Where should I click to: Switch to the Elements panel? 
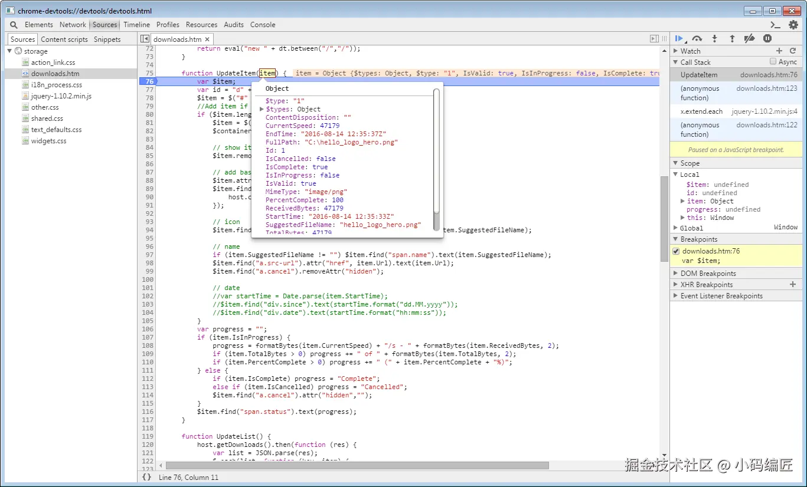pyautogui.click(x=39, y=25)
